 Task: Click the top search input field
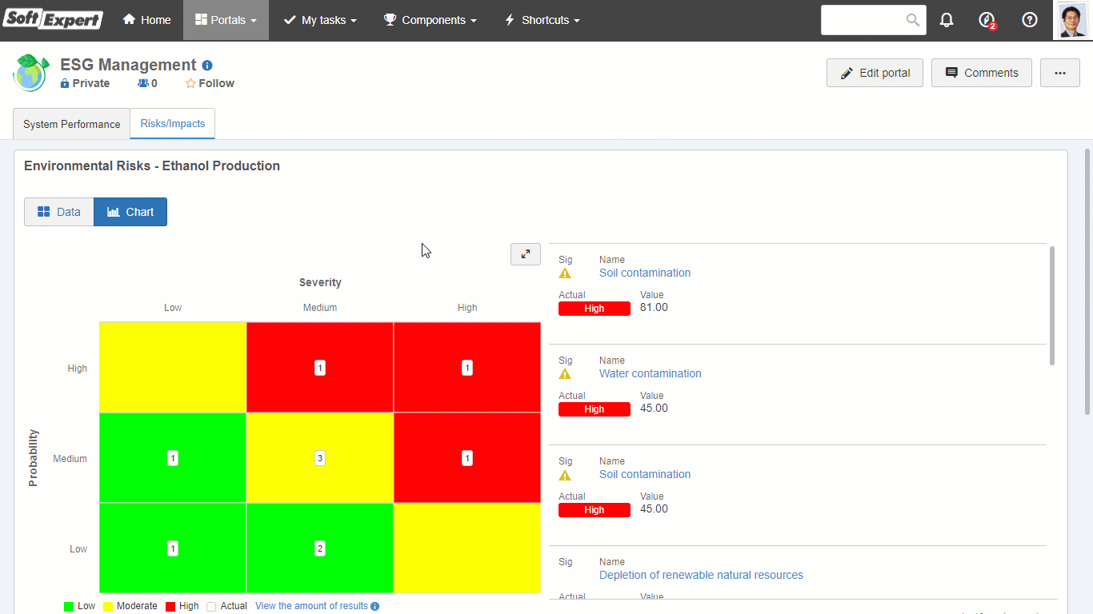(x=864, y=20)
